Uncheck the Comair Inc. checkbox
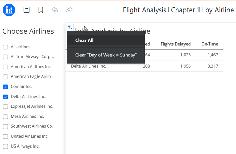 5,87
